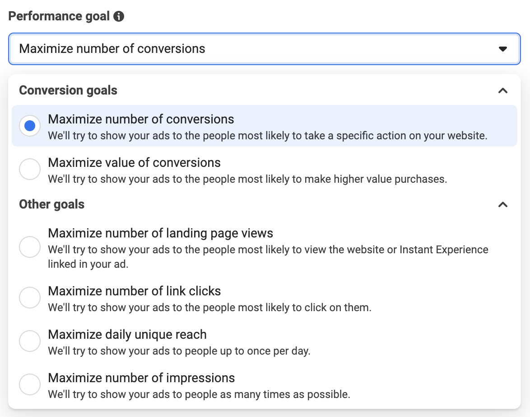Click 'Maximize value of conversions' option title
The width and height of the screenshot is (530, 417).
click(134, 163)
